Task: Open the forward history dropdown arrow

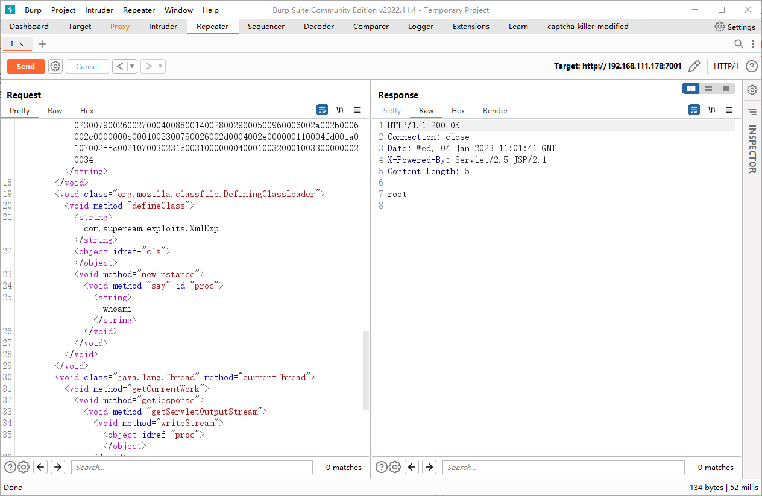Action: 160,66
